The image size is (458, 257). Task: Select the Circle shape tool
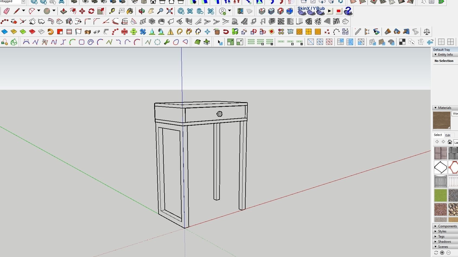click(47, 11)
